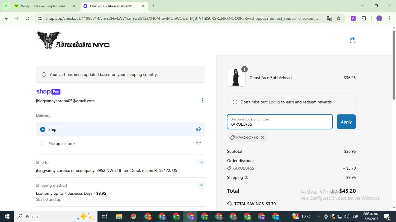Click the info icon in cart updated notice

click(44, 75)
